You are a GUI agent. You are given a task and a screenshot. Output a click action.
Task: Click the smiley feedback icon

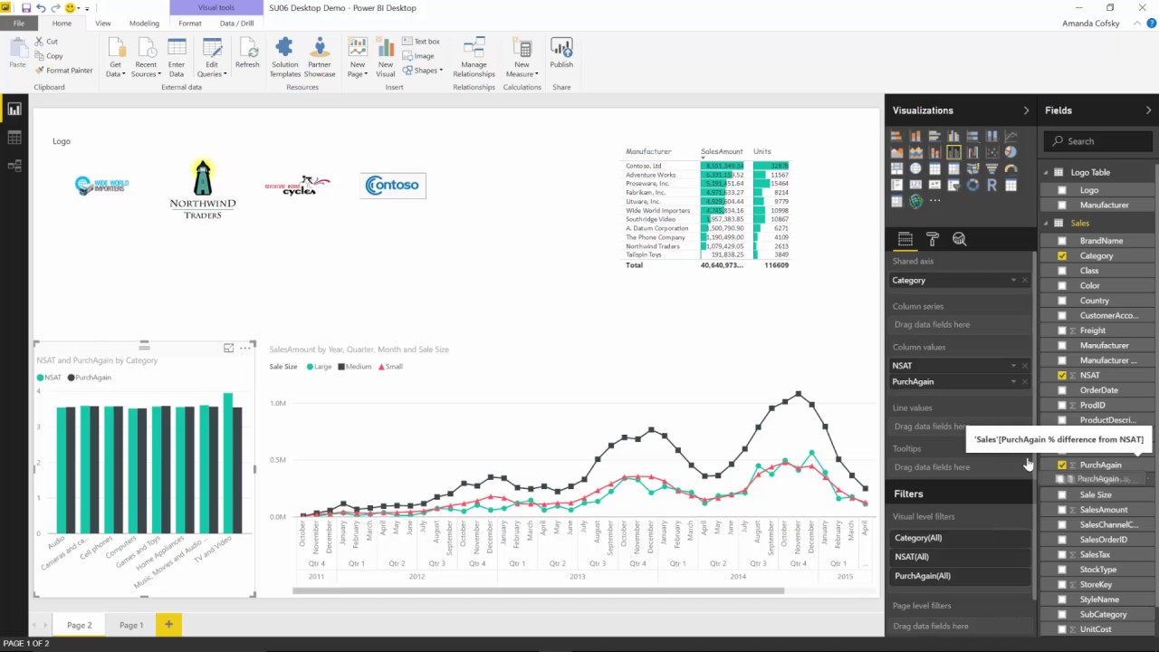tap(70, 8)
